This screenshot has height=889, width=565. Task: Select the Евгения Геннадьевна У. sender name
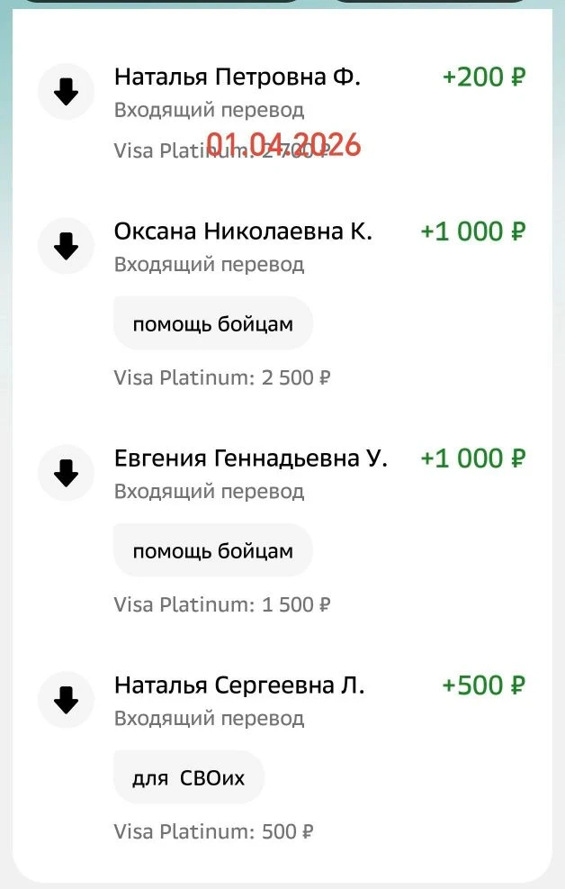pyautogui.click(x=250, y=458)
